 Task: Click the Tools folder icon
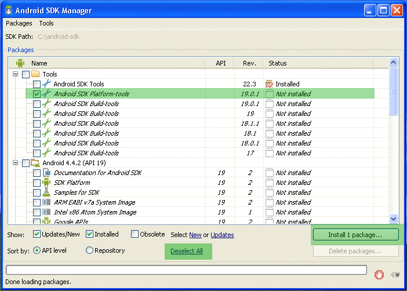point(35,74)
